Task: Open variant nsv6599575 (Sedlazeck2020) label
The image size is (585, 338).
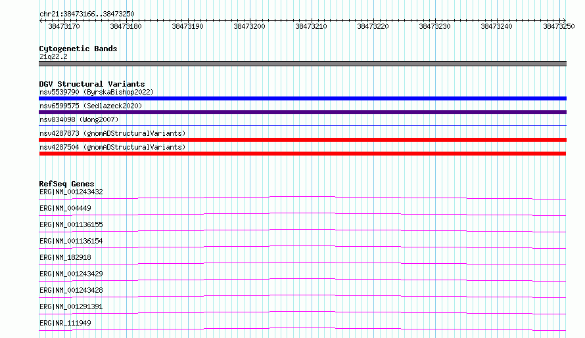Action: 91,106
